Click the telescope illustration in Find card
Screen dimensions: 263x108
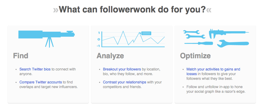(x=46, y=39)
